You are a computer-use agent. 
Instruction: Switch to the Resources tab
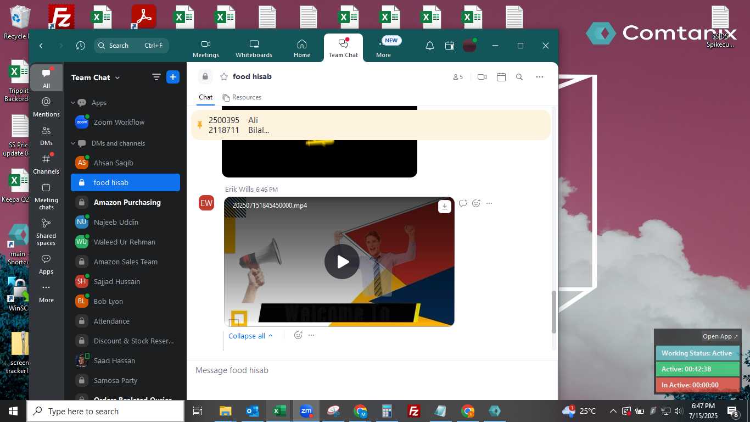click(242, 97)
